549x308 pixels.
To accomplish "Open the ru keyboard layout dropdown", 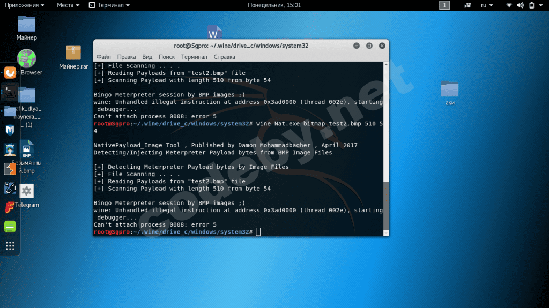I will (487, 5).
